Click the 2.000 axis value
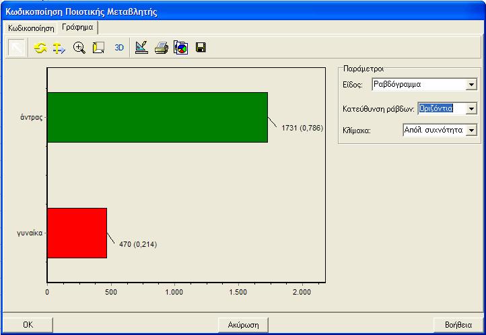 point(302,292)
